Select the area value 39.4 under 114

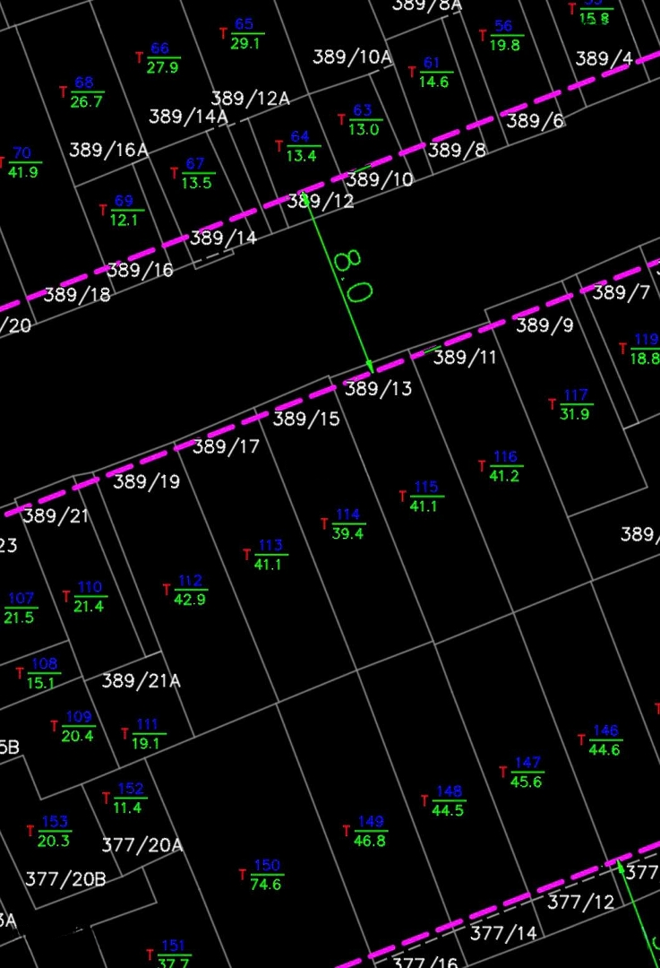347,534
